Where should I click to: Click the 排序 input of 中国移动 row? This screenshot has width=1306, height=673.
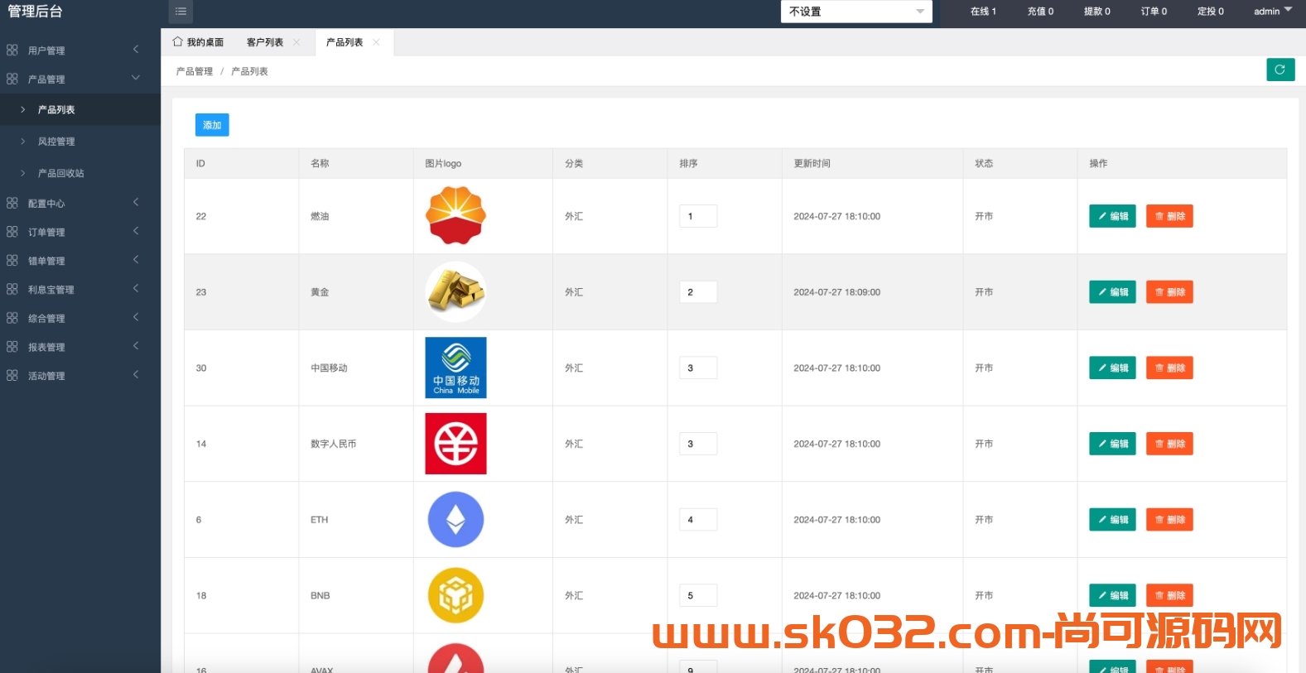[x=698, y=368]
